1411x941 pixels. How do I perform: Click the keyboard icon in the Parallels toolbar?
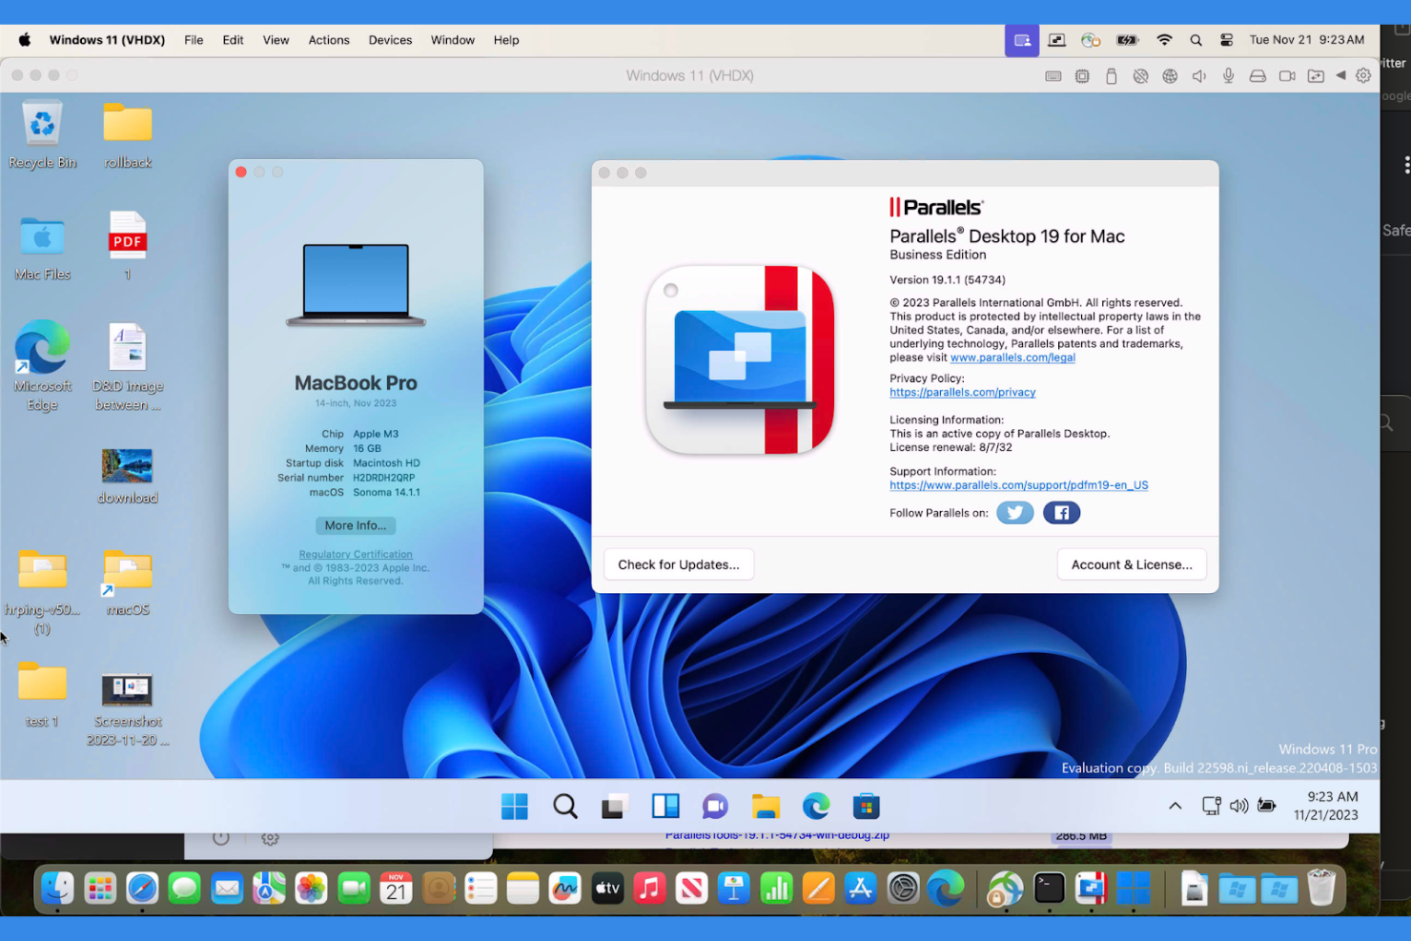pyautogui.click(x=1053, y=75)
